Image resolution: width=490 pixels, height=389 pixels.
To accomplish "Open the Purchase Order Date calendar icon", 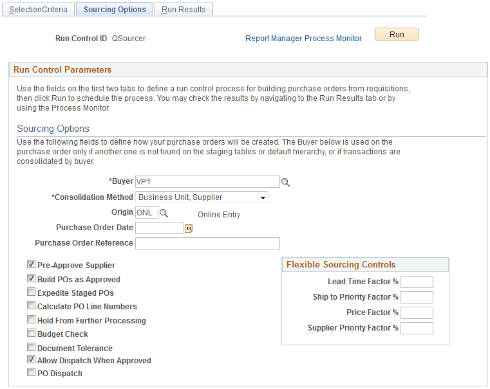I will (189, 228).
